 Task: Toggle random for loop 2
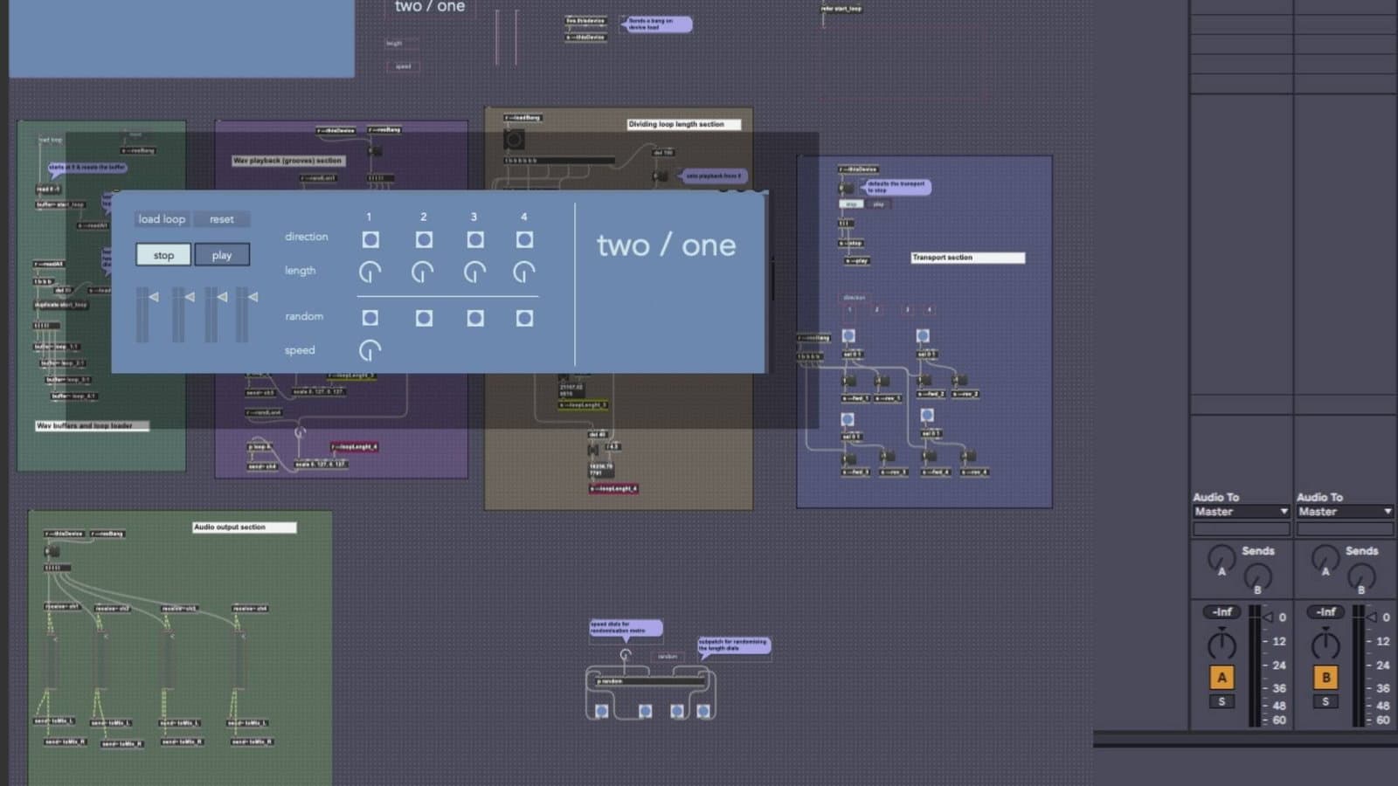(x=424, y=318)
